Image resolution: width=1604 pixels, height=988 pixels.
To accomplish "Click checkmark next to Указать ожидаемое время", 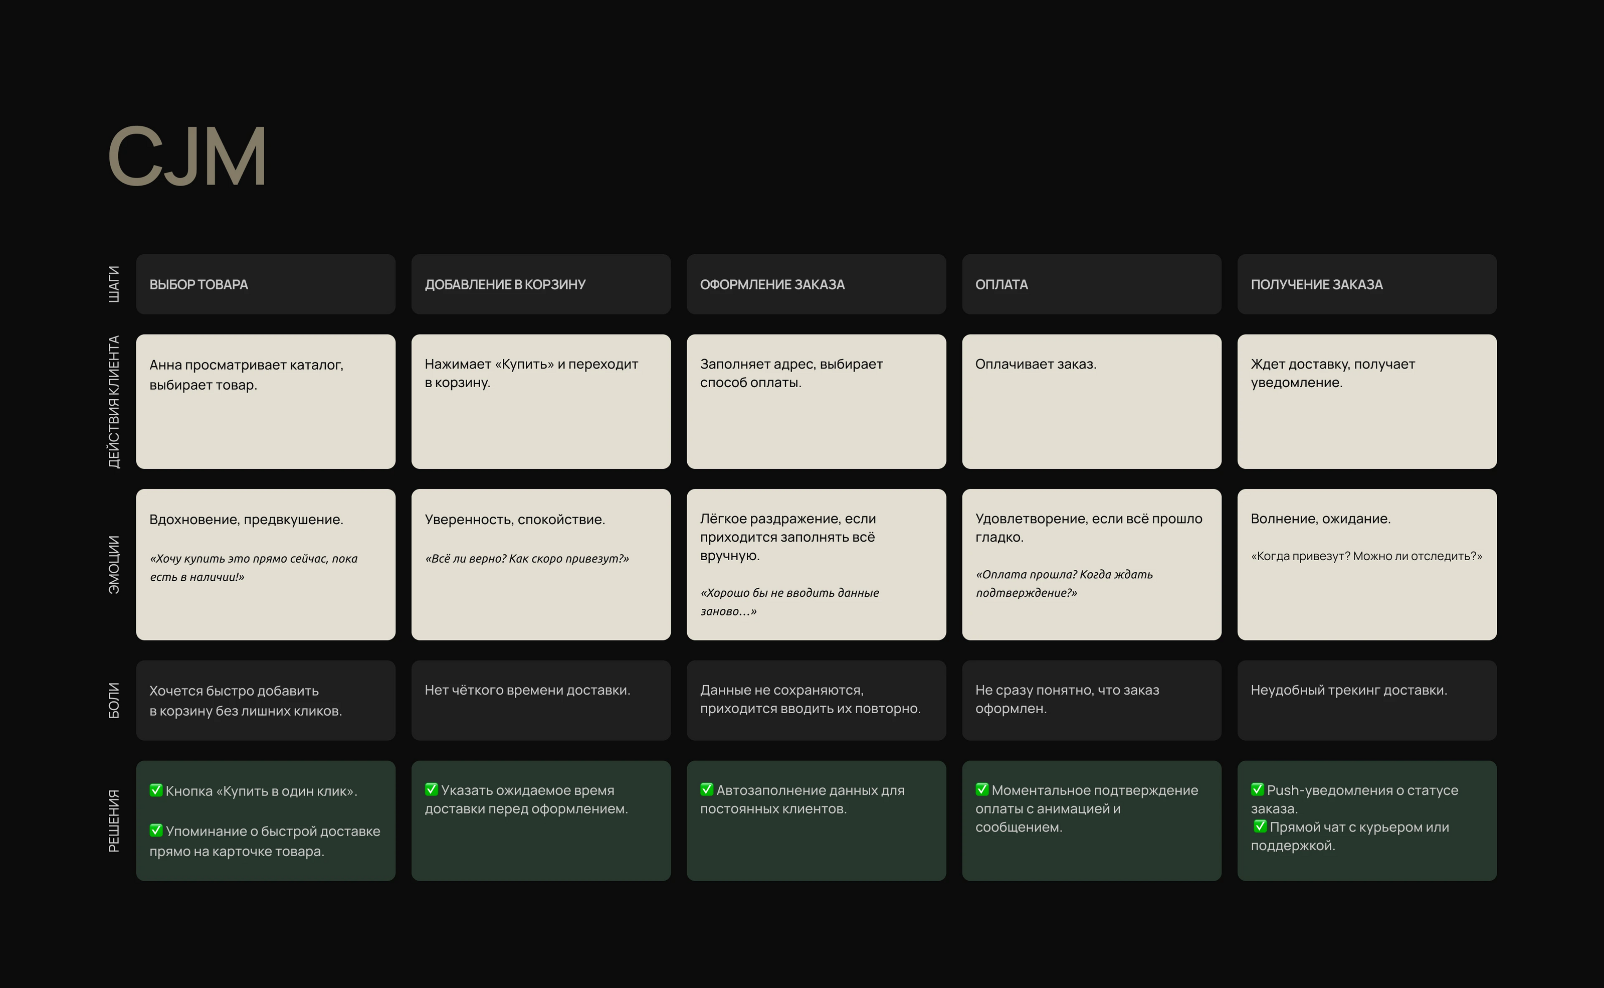I will [431, 789].
